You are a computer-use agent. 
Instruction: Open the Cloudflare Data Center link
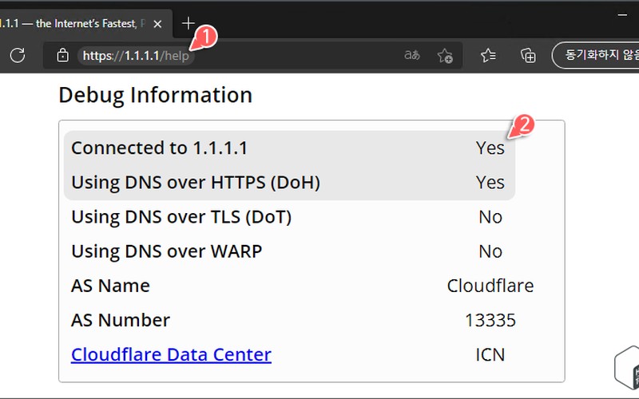pyautogui.click(x=171, y=354)
